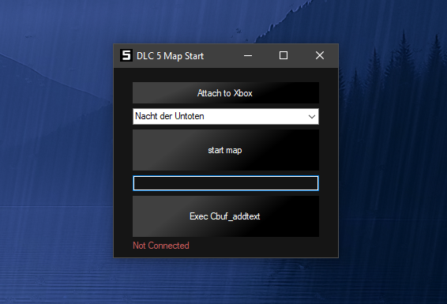
Task: Start the selected map
Action: [x=226, y=150]
